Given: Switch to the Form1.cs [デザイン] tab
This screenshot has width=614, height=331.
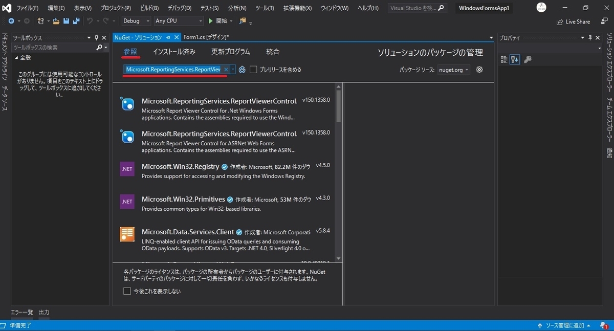Looking at the screenshot, I should (206, 37).
